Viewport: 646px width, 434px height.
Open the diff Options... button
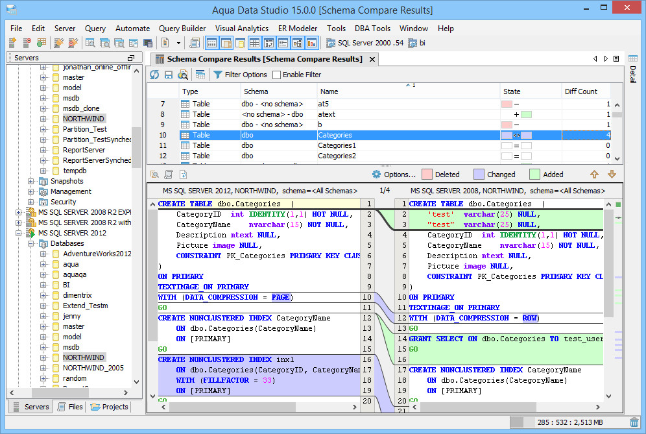click(x=394, y=175)
